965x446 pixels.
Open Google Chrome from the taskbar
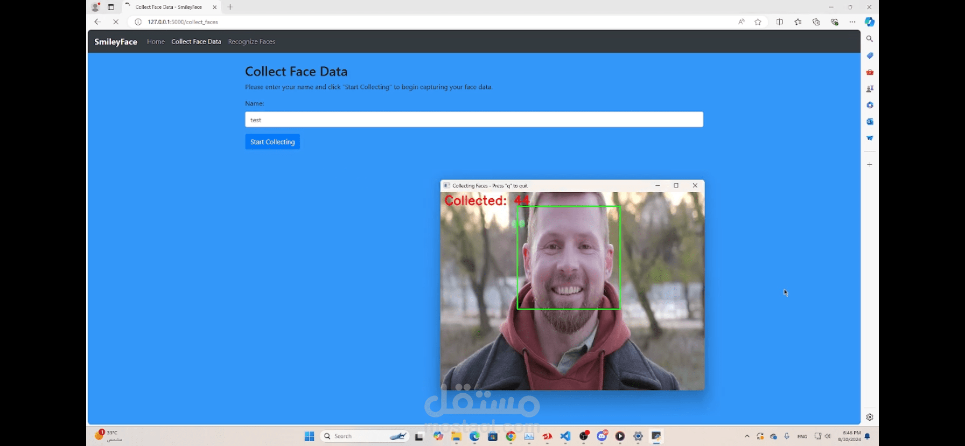(511, 436)
